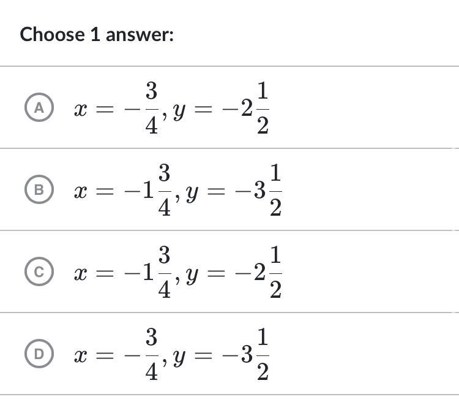Click the -1 3/4 value in option C
Screen dimensions: 459x402
tap(148, 272)
